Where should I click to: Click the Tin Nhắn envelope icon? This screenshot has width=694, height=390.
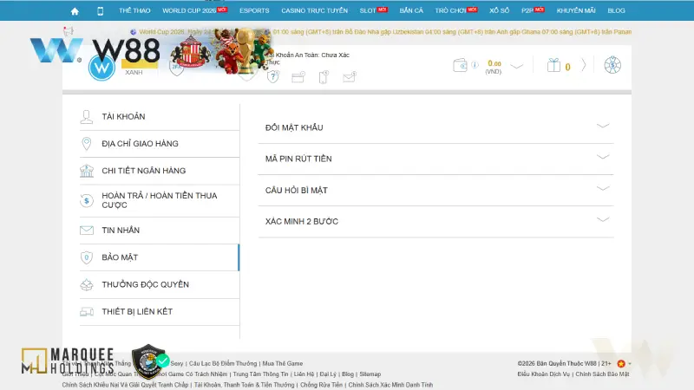[87, 231]
